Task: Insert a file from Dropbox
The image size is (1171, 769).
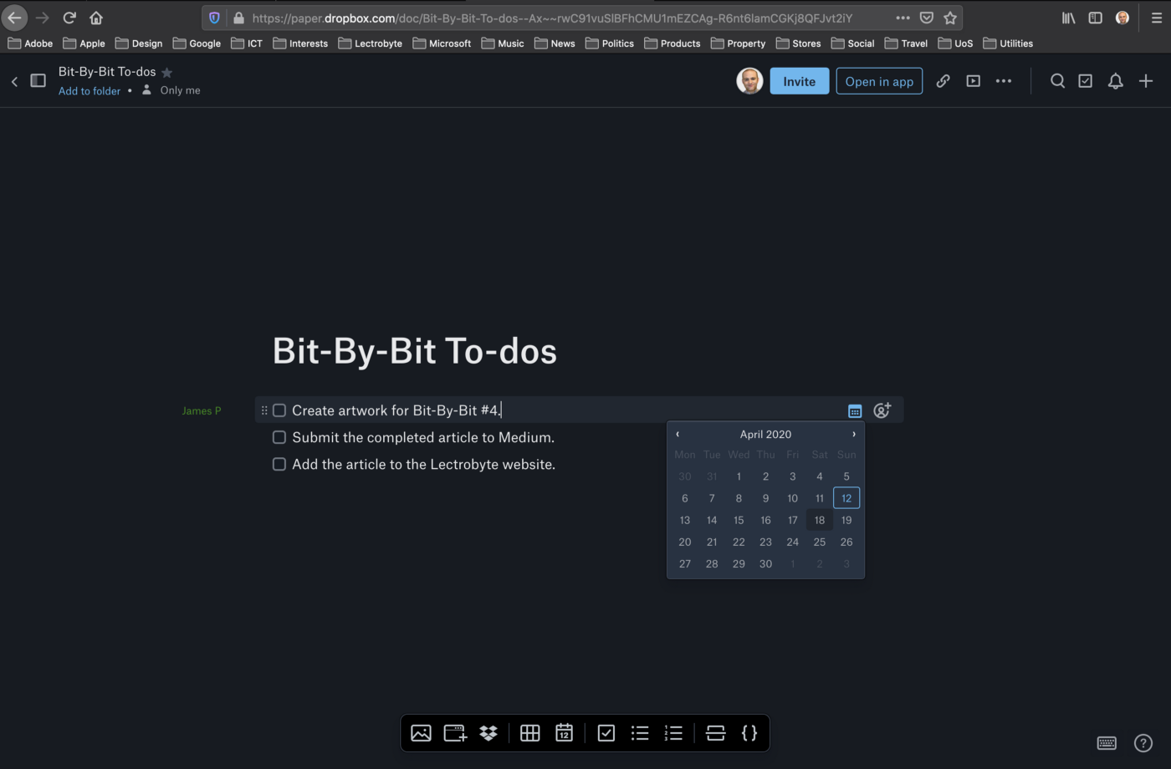Action: point(488,733)
